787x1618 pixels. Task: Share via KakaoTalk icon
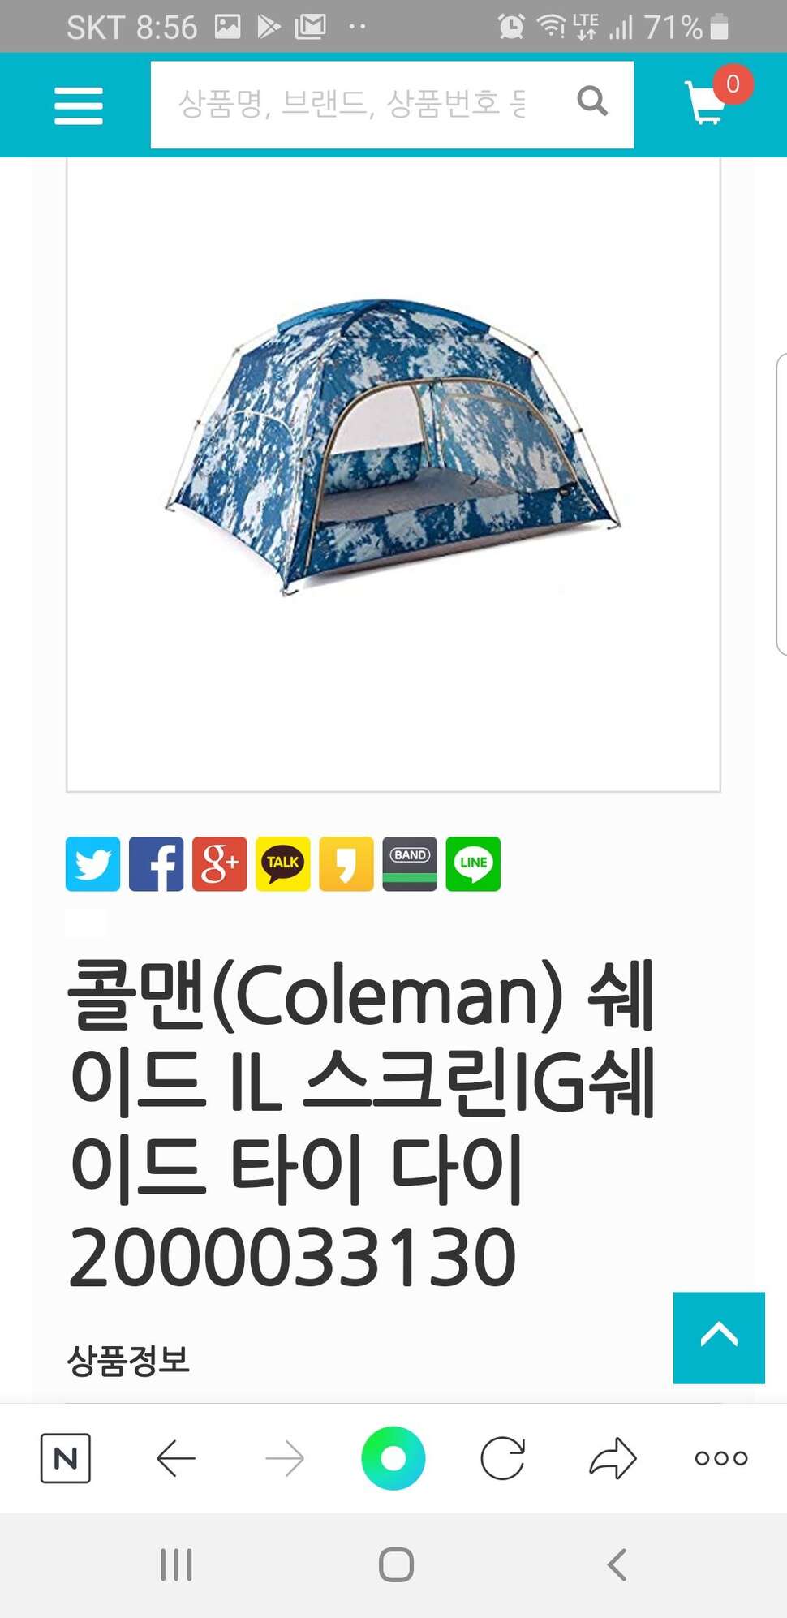pos(282,863)
